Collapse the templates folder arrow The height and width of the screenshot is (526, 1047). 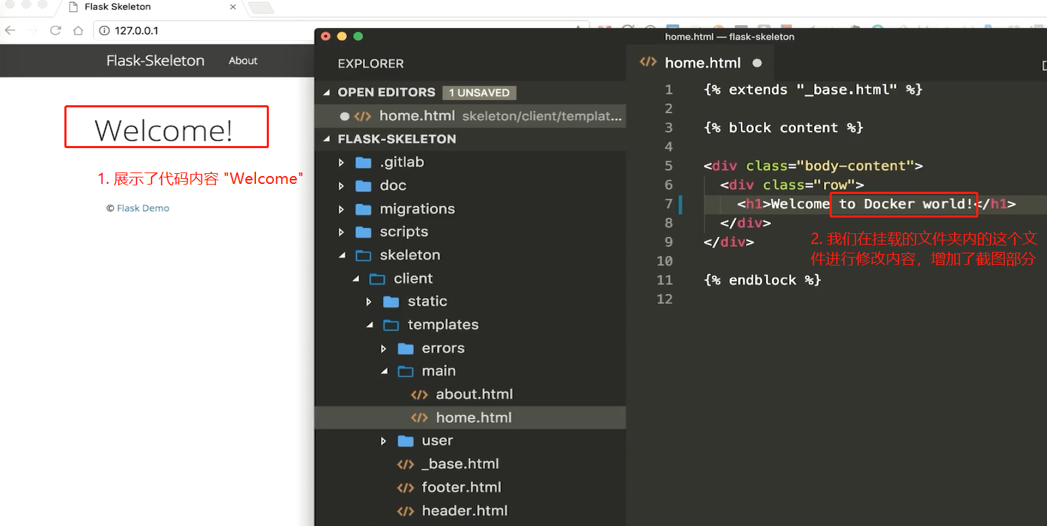[x=370, y=326]
